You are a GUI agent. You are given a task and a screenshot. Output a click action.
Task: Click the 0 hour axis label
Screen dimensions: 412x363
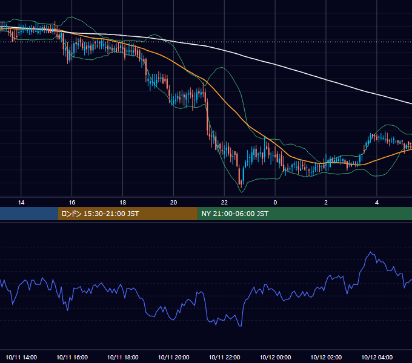(275, 203)
